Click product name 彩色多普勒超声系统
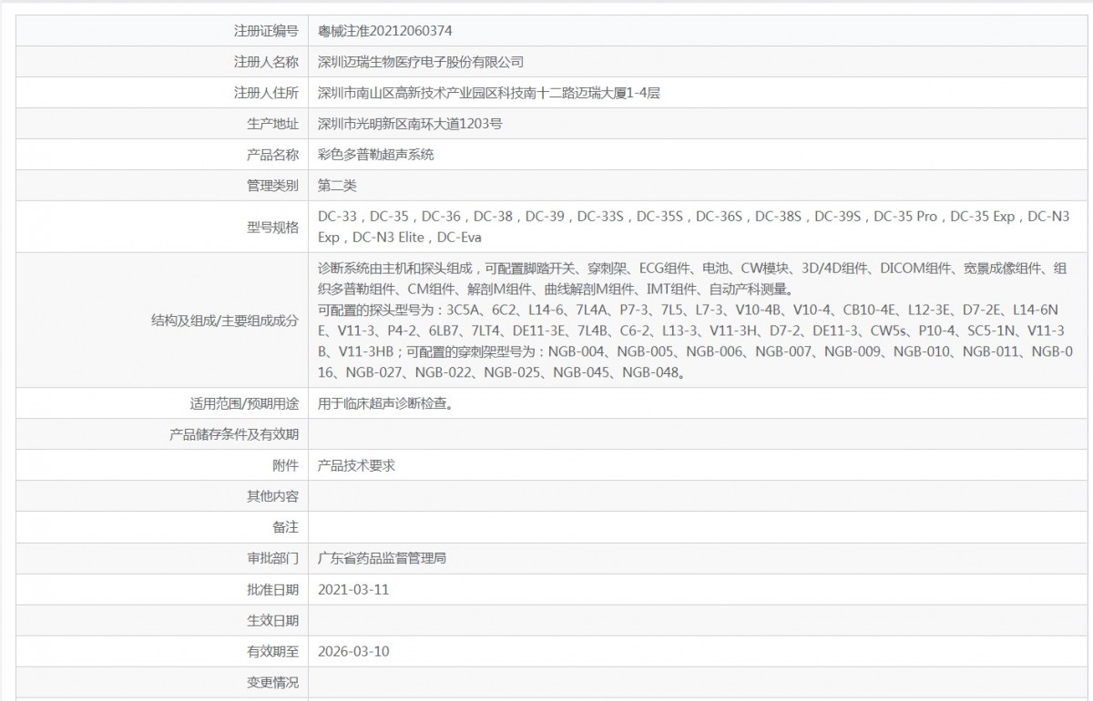Screen dimensions: 1093x701 click(x=376, y=155)
